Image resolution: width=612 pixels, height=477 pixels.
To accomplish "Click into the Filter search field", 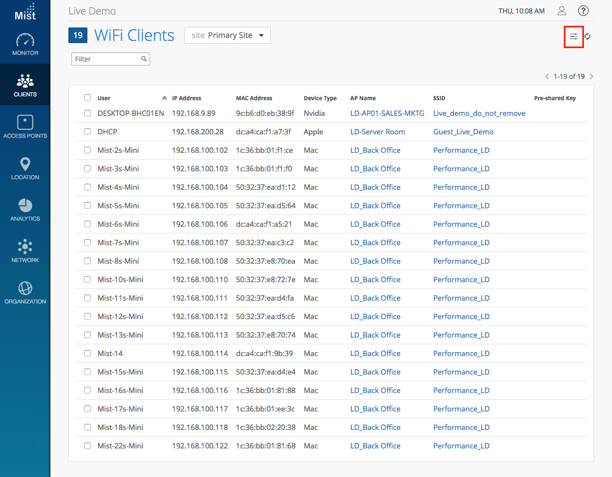I will (x=106, y=59).
